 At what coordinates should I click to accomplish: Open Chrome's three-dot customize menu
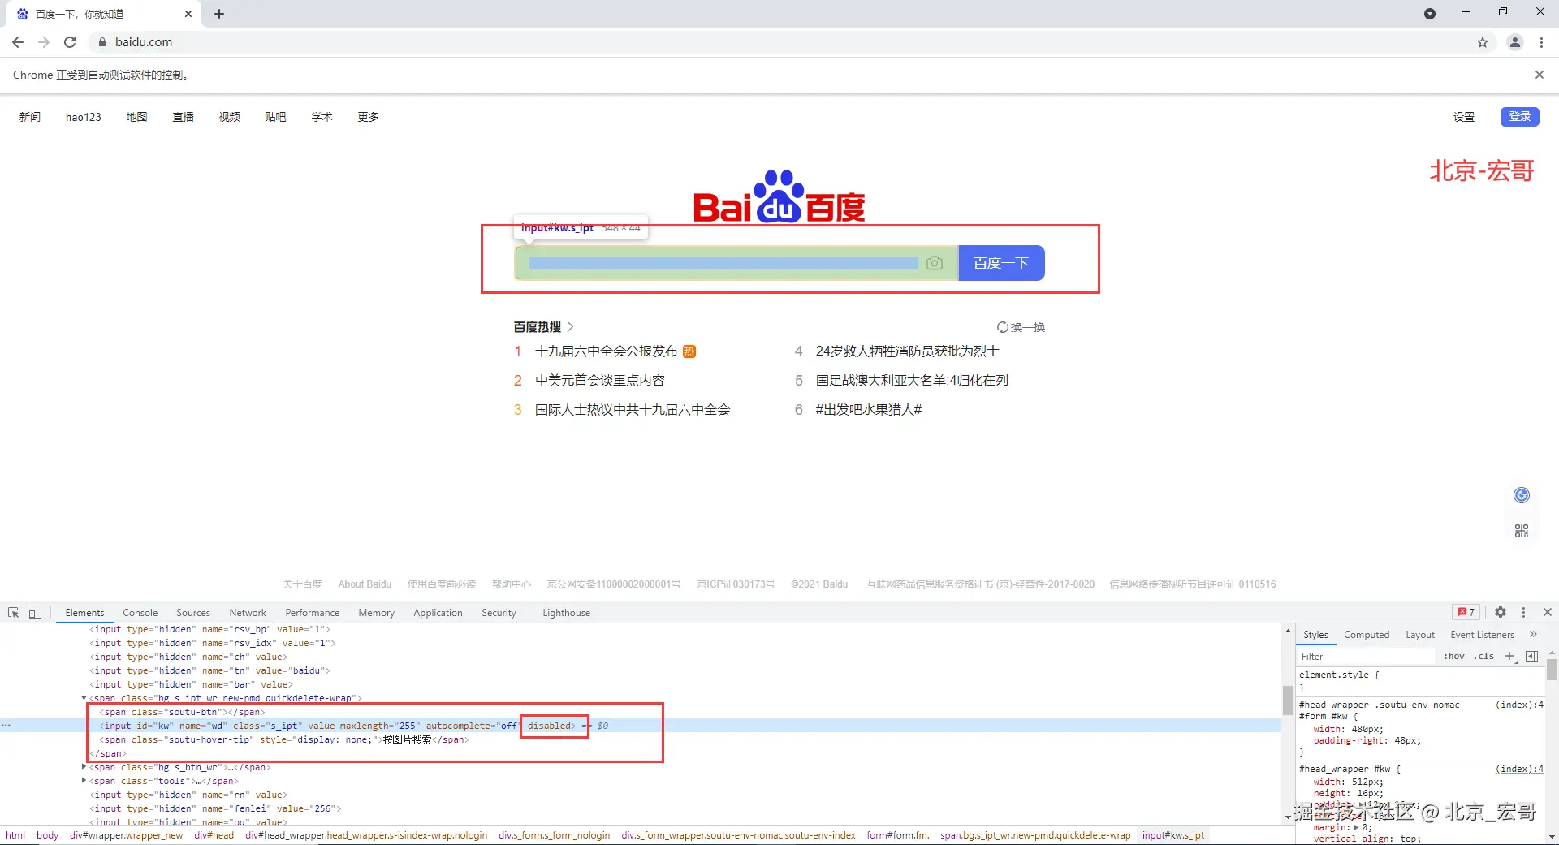1541,42
